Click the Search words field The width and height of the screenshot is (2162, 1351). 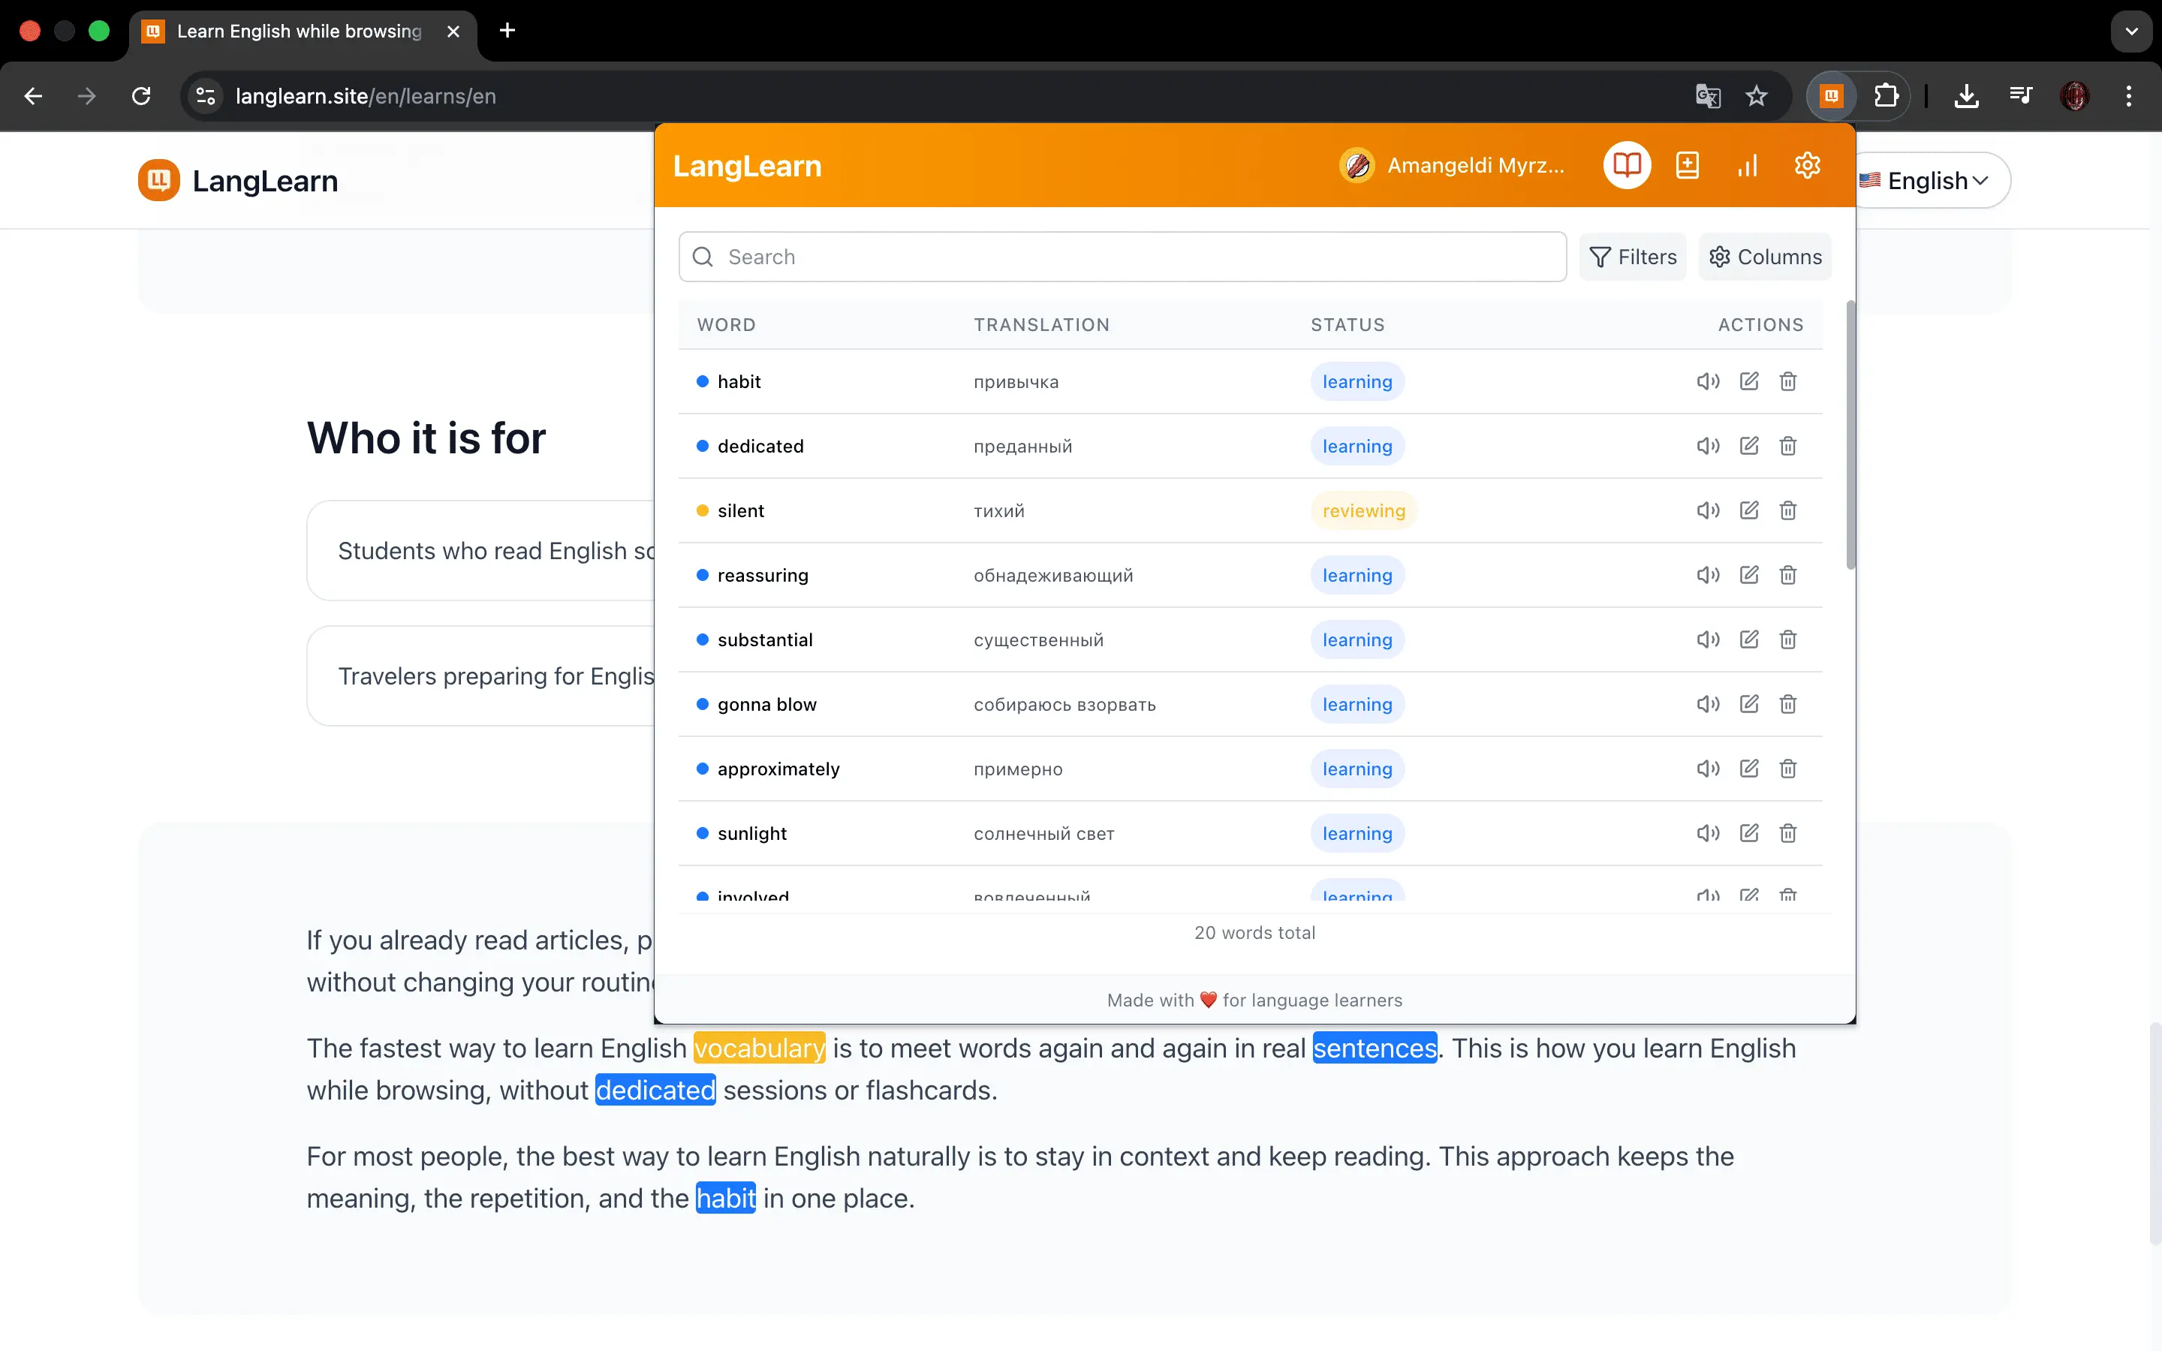click(1122, 257)
